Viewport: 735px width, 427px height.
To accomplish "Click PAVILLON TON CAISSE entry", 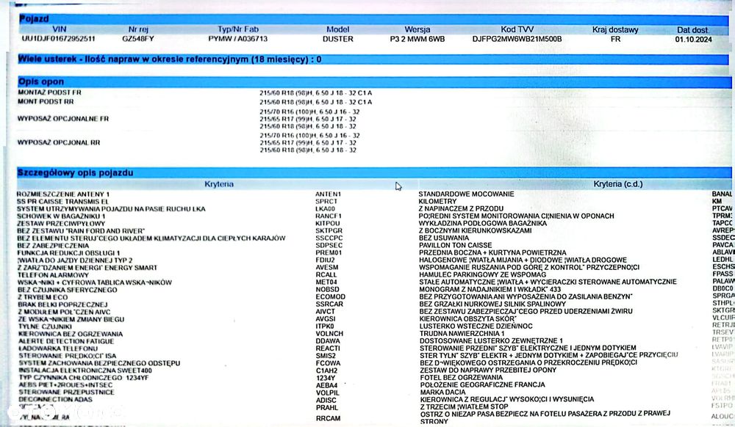I will pos(455,245).
